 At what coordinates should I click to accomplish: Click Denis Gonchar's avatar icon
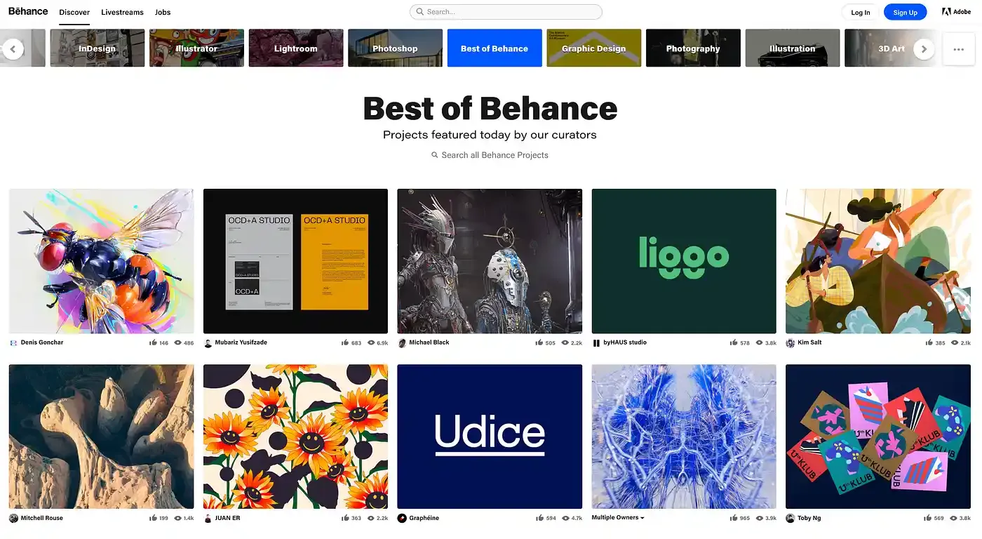(x=13, y=343)
